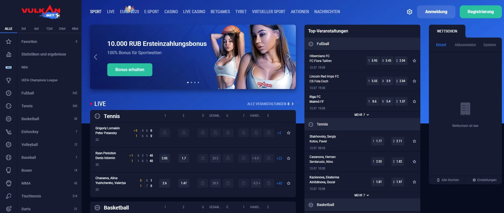Screen dimensions: 504x213
Task: Click the Bonus erhalten button
Action: (x=130, y=70)
